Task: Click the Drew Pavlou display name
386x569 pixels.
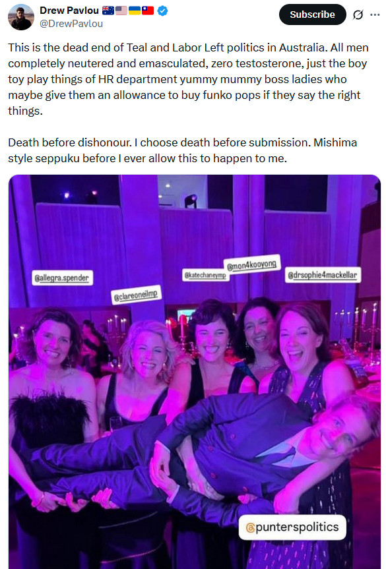Action: point(69,11)
